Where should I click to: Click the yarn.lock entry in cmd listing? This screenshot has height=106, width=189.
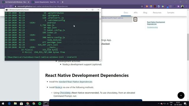53,45
